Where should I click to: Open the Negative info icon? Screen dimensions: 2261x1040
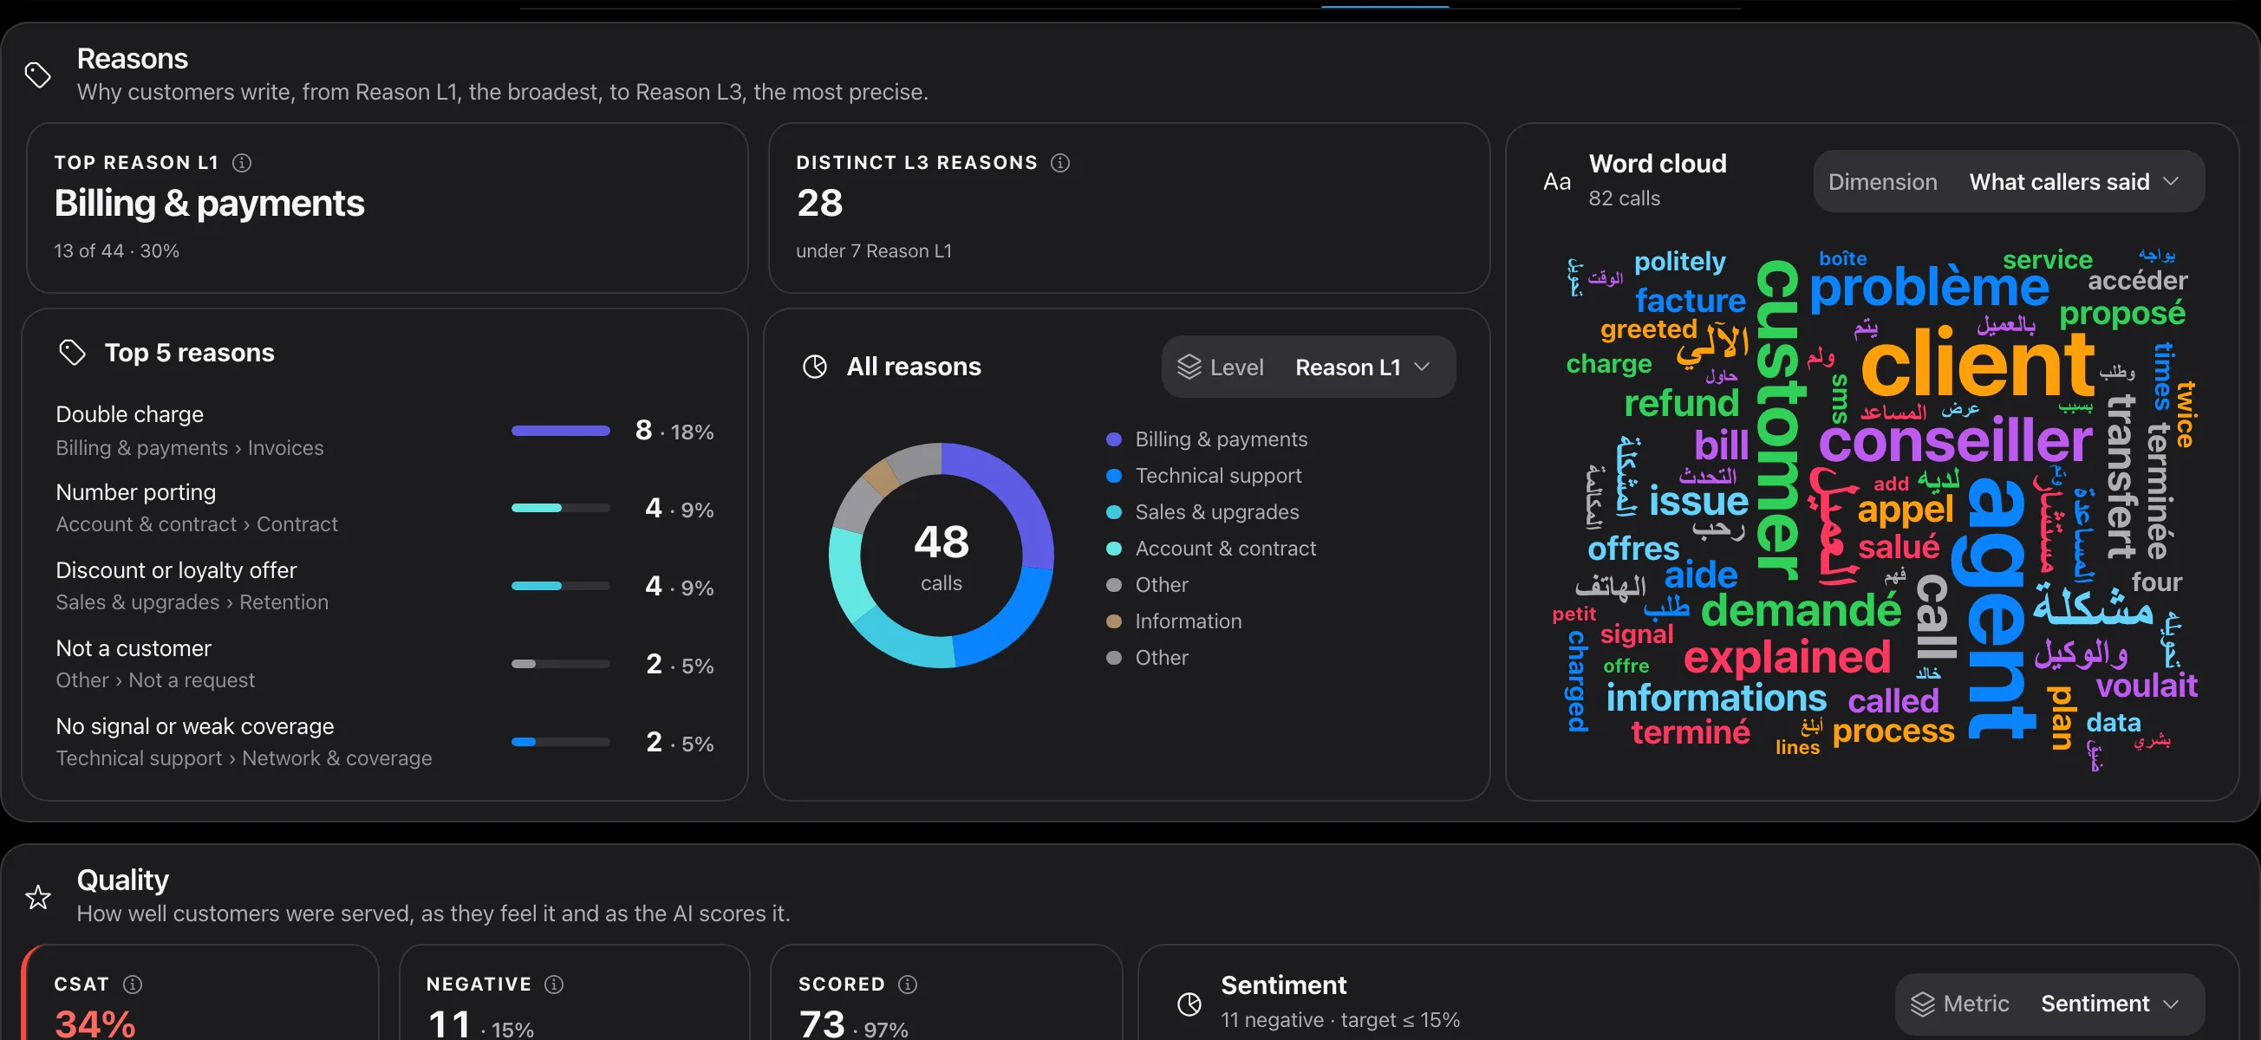click(554, 984)
